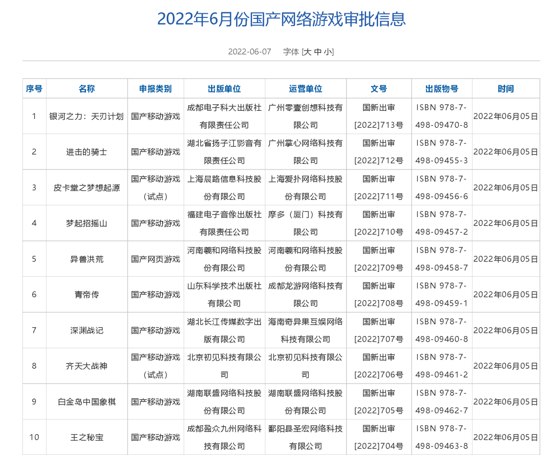Viewport: 551px width, 455px height.
Task: Select game name 异兽洪荒
Action: 87,259
